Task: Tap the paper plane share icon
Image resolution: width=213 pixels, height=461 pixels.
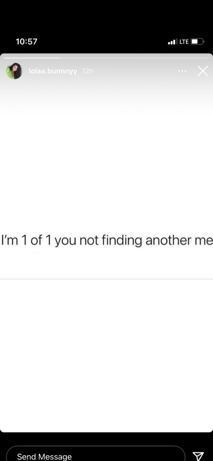Action: tap(198, 456)
